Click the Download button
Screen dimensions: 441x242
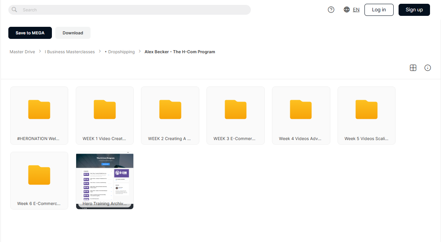tap(73, 33)
